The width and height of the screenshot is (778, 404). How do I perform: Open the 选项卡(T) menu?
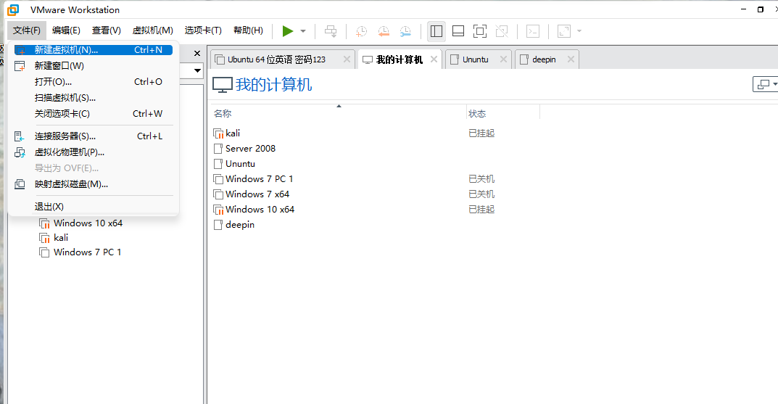203,30
